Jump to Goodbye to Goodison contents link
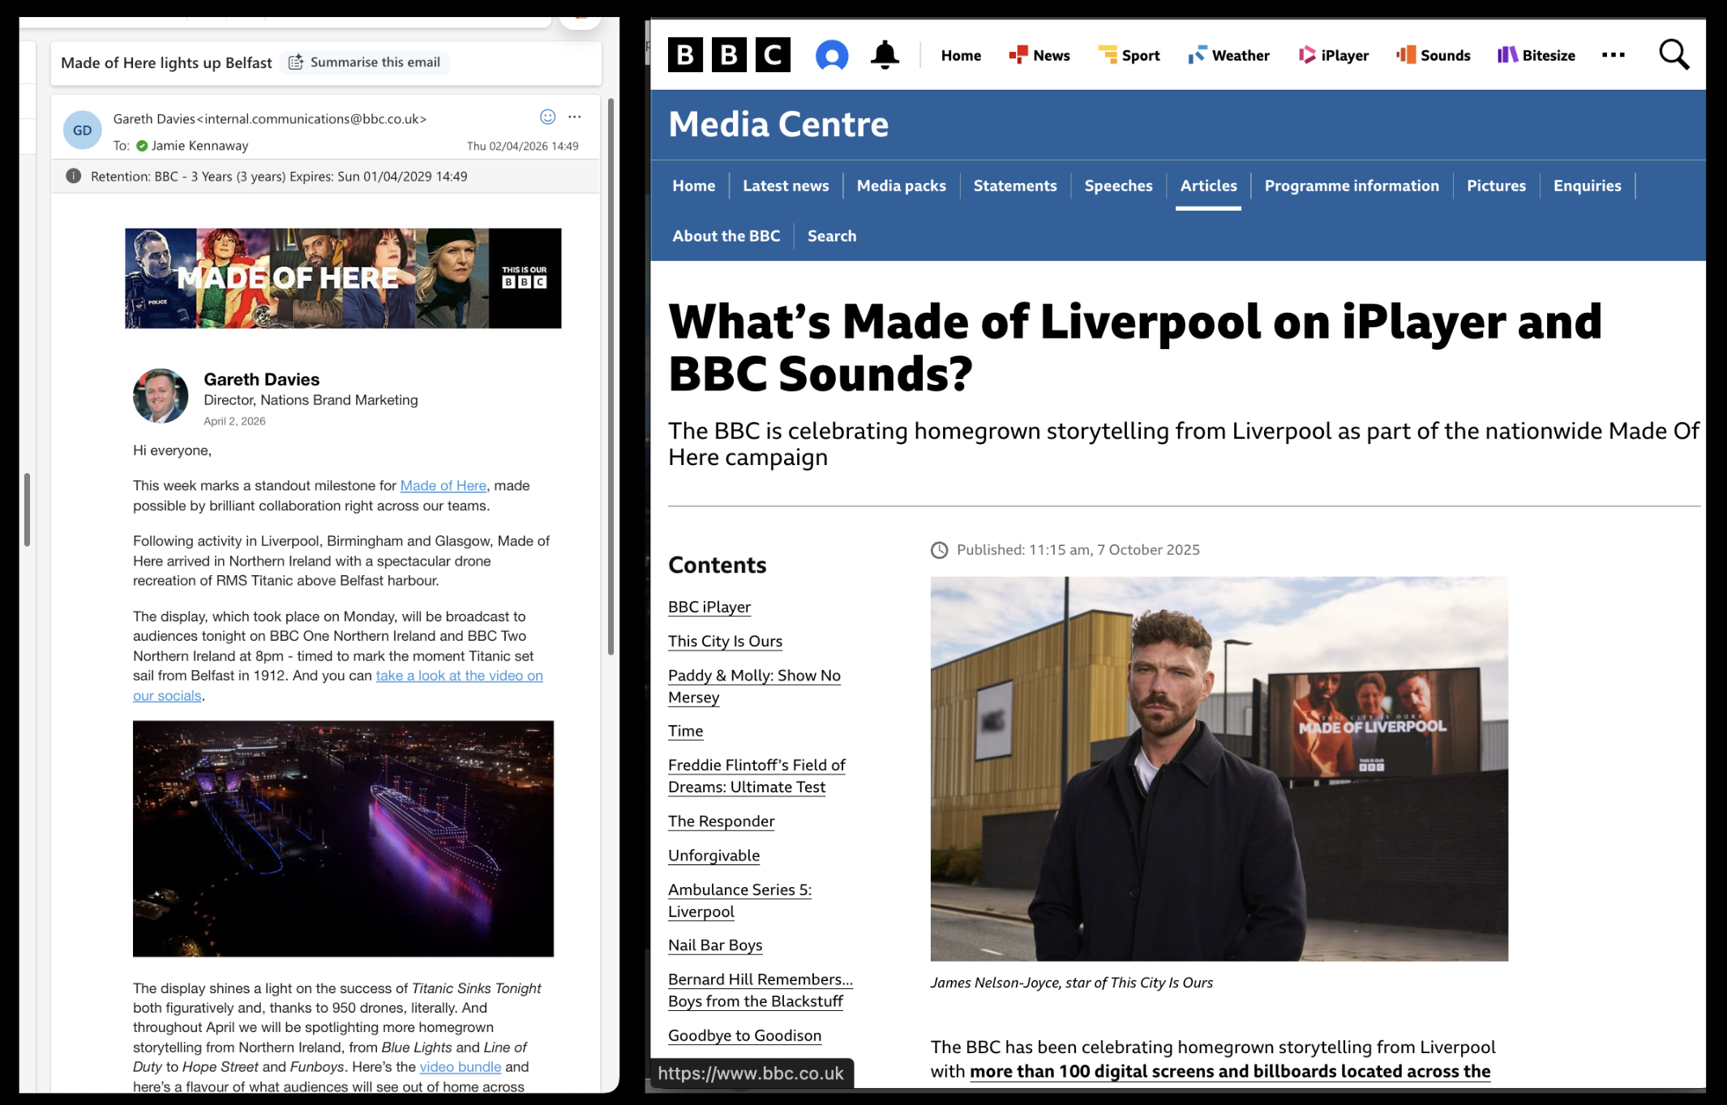1727x1105 pixels. pyautogui.click(x=744, y=1035)
